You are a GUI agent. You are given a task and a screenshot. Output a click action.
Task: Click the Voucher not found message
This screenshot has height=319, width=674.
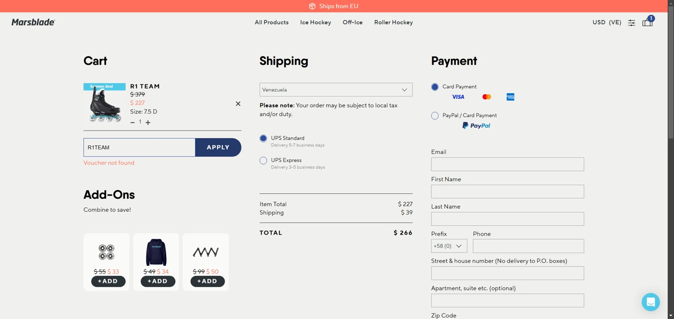click(109, 163)
